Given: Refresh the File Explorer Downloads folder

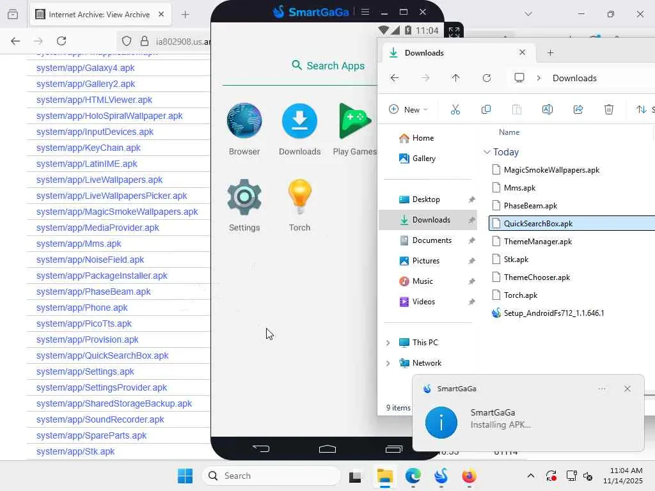Looking at the screenshot, I should click(x=487, y=78).
